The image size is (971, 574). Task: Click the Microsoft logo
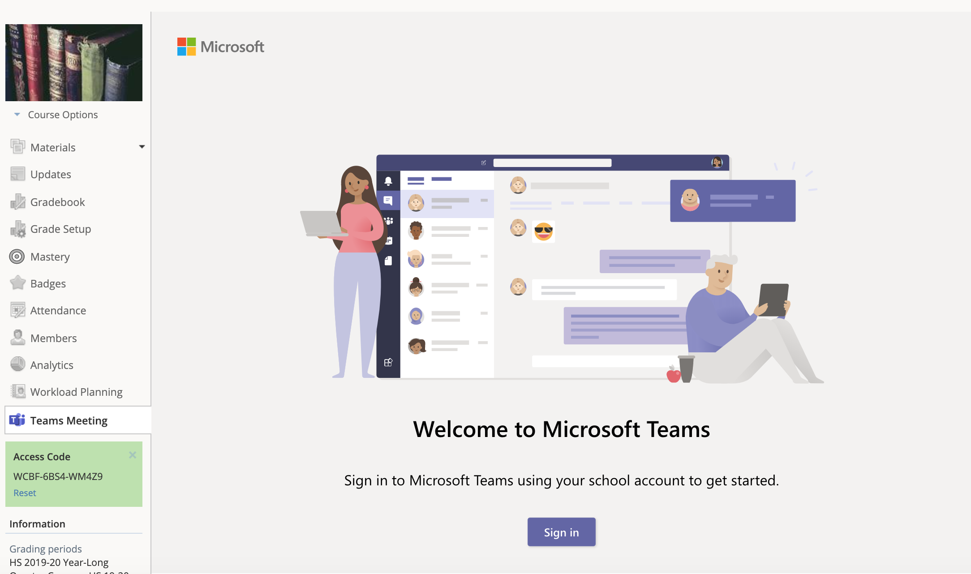[x=221, y=47]
